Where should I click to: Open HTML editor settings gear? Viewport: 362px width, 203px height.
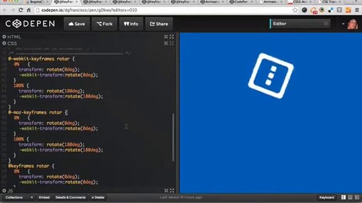[x=4, y=37]
